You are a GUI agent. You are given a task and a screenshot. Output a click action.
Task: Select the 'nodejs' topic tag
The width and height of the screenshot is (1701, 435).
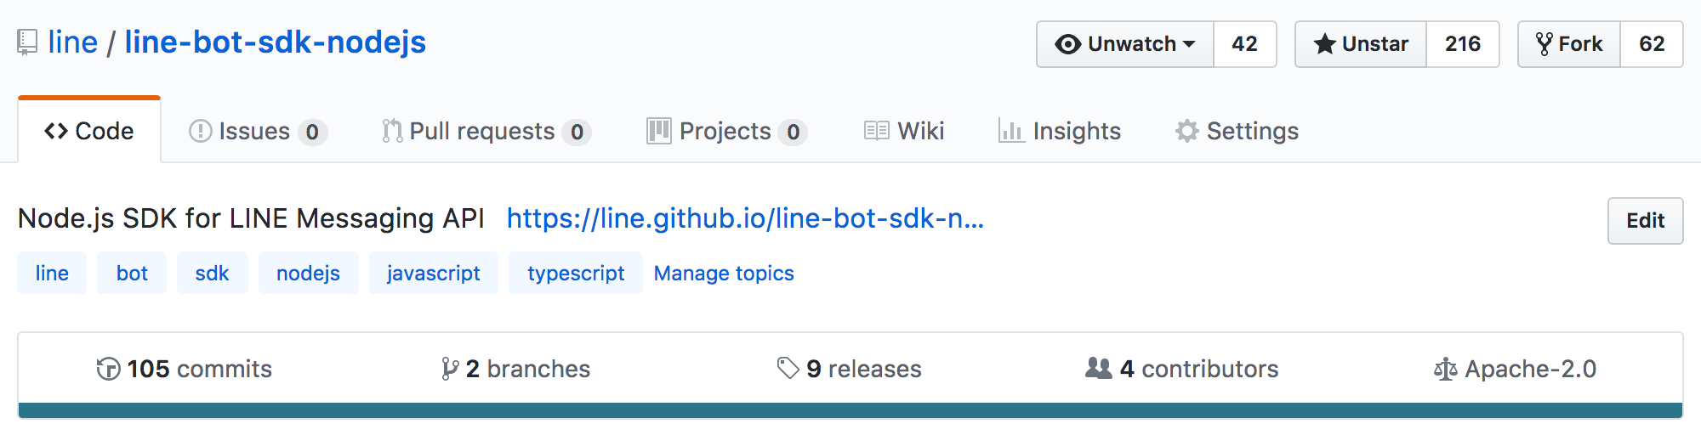click(x=308, y=273)
